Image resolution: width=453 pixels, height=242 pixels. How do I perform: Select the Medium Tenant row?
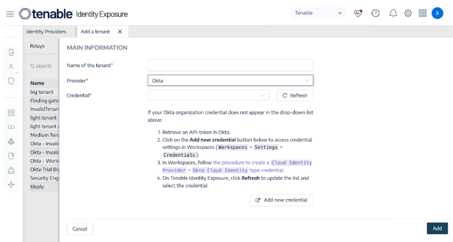pyautogui.click(x=44, y=135)
